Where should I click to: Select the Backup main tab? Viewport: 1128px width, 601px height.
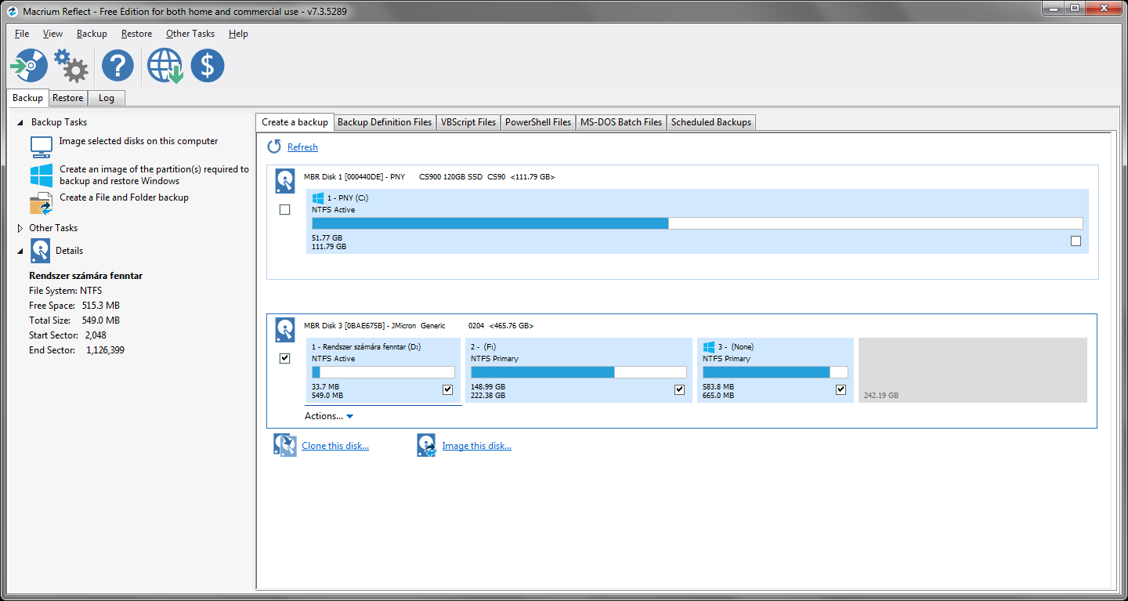click(x=27, y=98)
